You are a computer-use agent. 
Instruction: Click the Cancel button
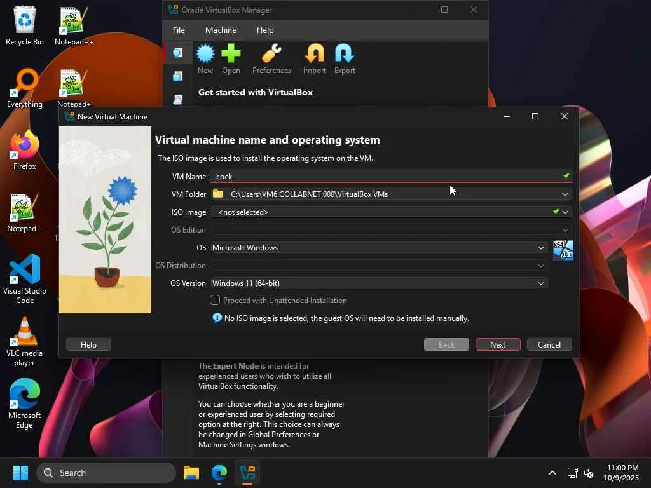549,345
